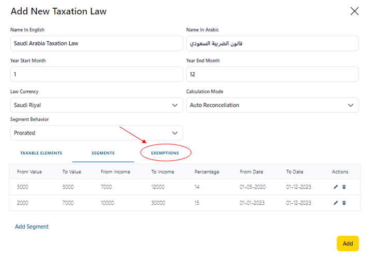The width and height of the screenshot is (375, 260).
Task: Click the From Date column header
Action: [x=252, y=172]
